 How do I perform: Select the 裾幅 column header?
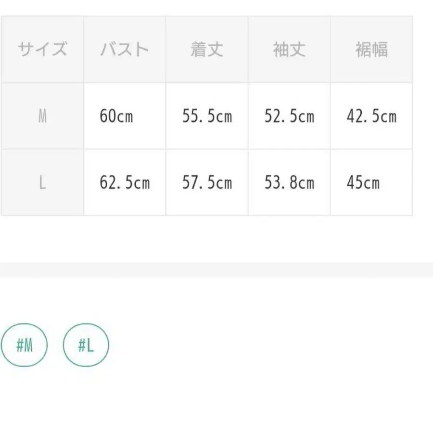point(371,50)
